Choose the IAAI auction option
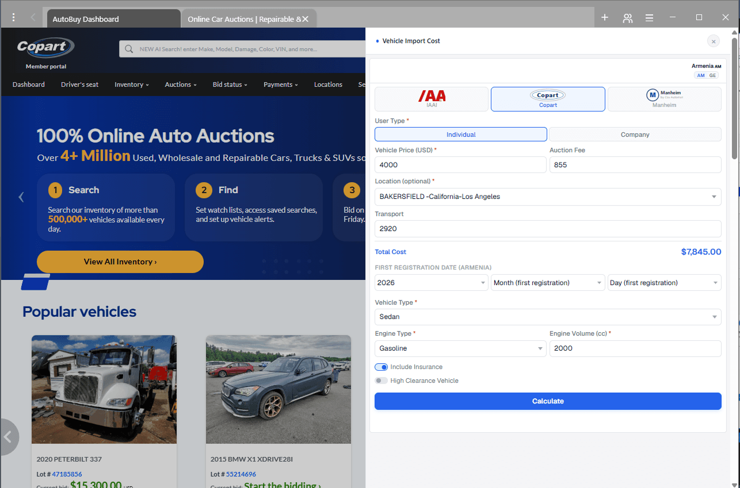Screen dimensions: 740x488 432,99
